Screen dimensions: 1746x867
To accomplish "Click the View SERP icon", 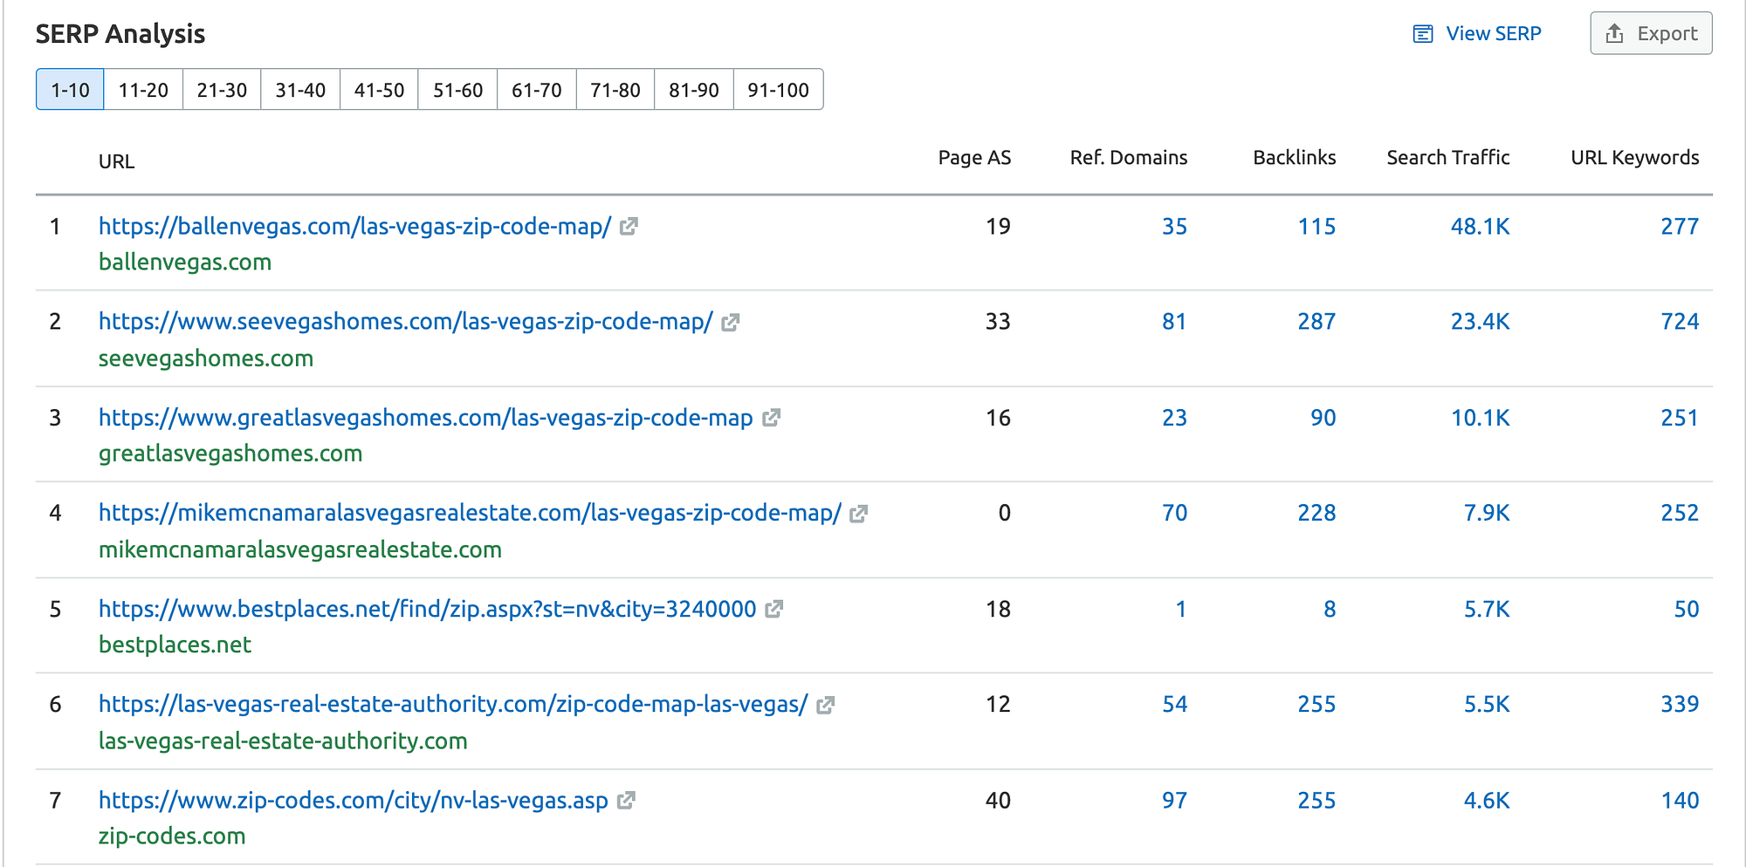I will coord(1423,34).
